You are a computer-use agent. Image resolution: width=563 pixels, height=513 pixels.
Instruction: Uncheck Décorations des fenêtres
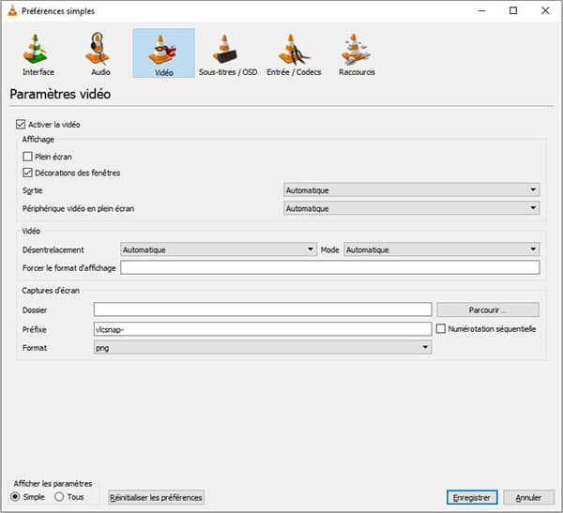coord(27,173)
